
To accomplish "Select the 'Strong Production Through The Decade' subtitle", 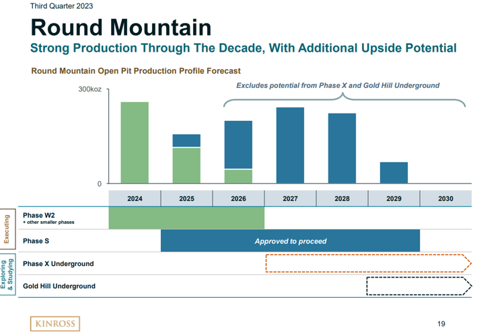I will (244, 48).
